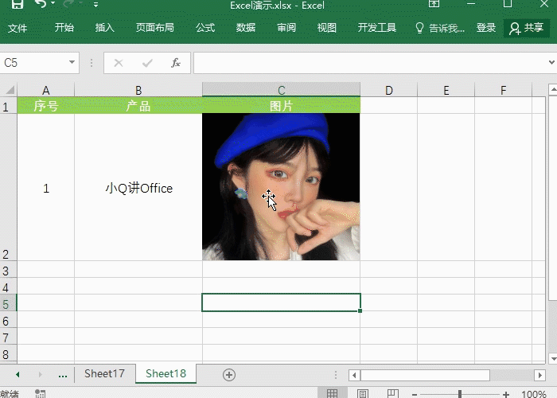Add a new sheet with plus icon
This screenshot has height=398, width=557.
click(x=229, y=374)
